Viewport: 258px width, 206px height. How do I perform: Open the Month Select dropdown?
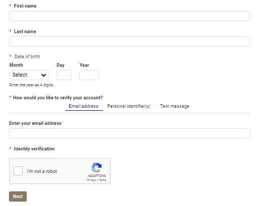(x=29, y=75)
